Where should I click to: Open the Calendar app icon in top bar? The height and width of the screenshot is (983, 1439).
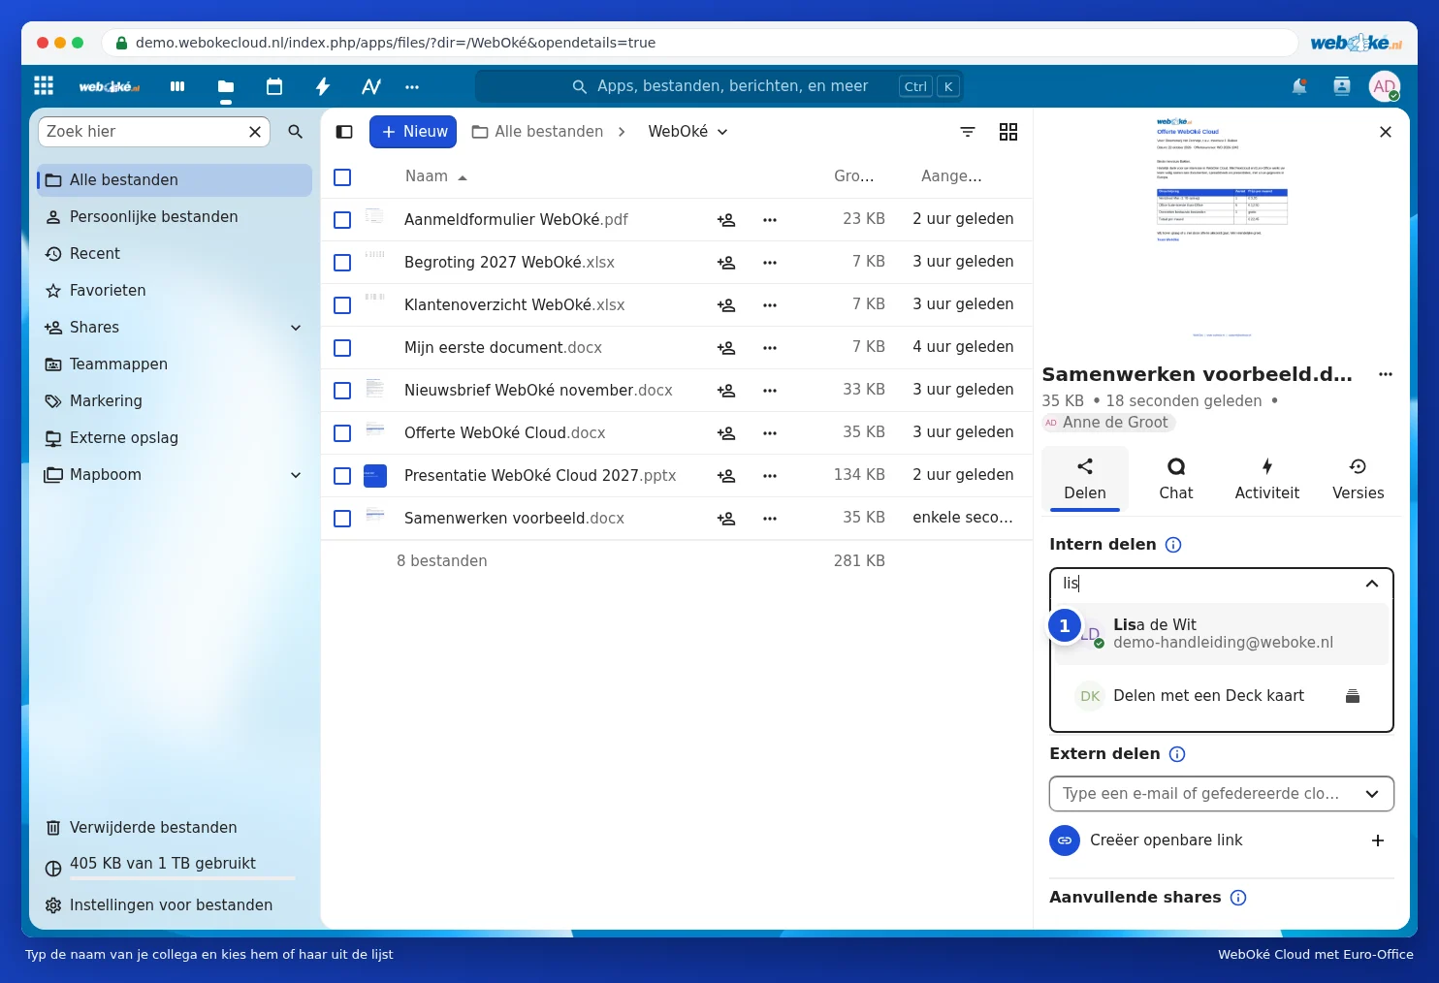pyautogui.click(x=274, y=86)
